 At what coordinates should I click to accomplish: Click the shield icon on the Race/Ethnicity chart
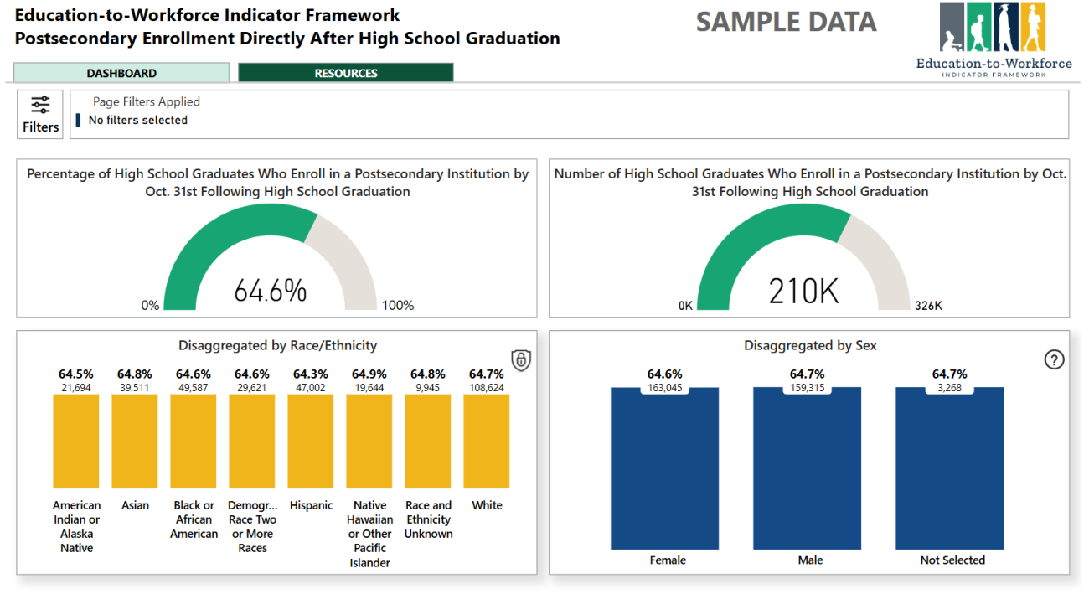tap(520, 360)
